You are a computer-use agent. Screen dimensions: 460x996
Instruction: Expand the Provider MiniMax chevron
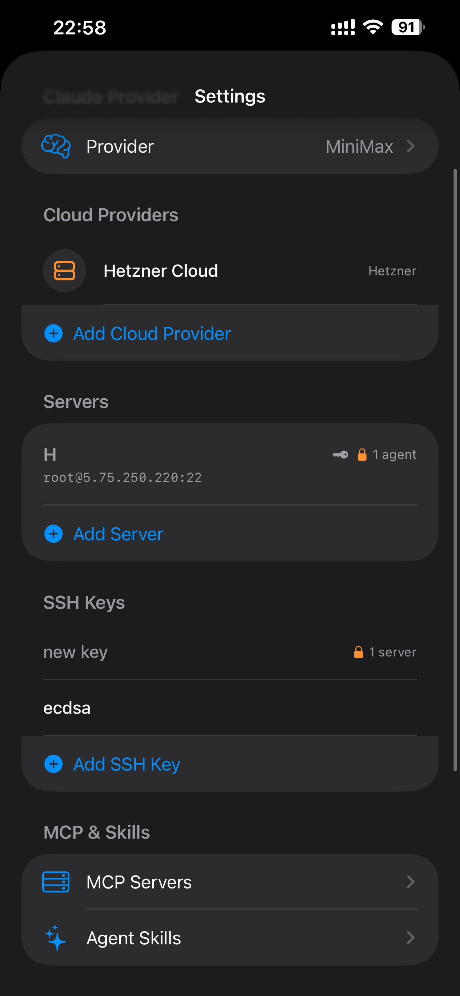tap(411, 146)
